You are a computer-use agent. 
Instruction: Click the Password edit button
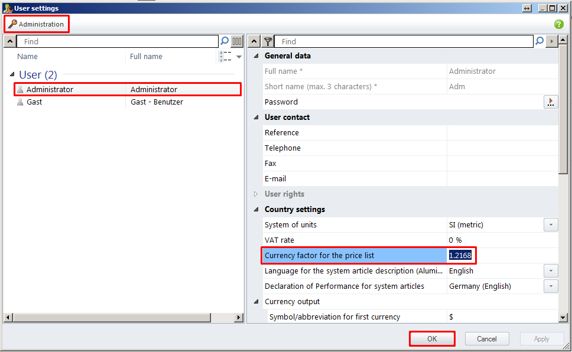[x=550, y=102]
